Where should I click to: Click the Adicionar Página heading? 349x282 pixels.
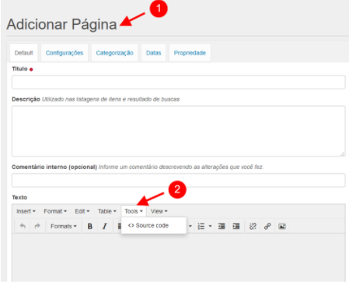pos(61,24)
